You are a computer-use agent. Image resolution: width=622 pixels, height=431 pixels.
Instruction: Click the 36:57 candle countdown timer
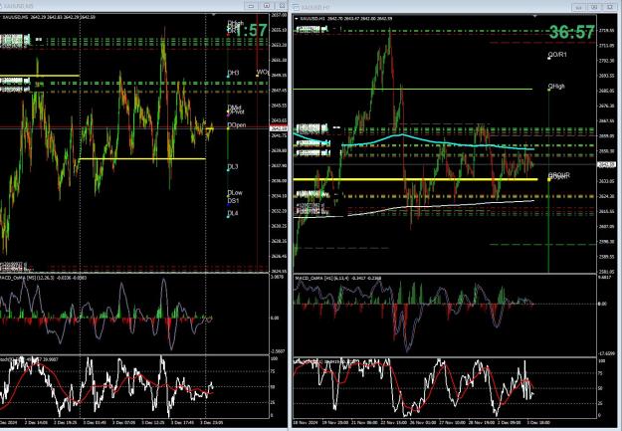tap(571, 32)
